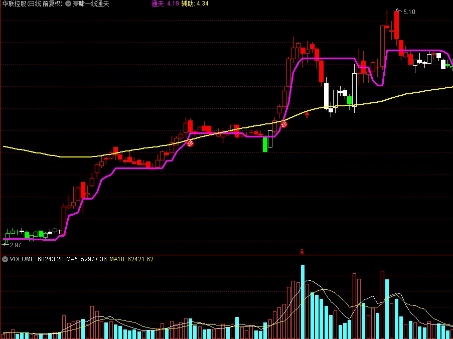Click the MA10: 62421.62 volume label
This screenshot has height=339, width=453.
[x=131, y=259]
